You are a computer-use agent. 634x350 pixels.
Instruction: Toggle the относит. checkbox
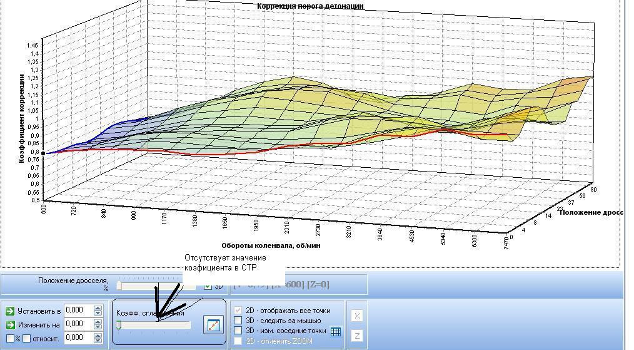(27, 338)
